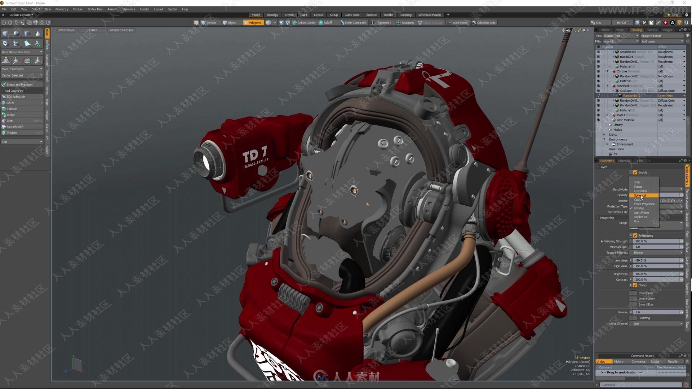Open the Texture Filtering Bilinear dropdown
The height and width of the screenshot is (389, 692).
658,253
